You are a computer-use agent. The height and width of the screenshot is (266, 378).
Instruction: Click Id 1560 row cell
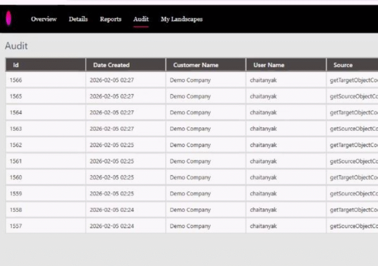click(x=16, y=177)
